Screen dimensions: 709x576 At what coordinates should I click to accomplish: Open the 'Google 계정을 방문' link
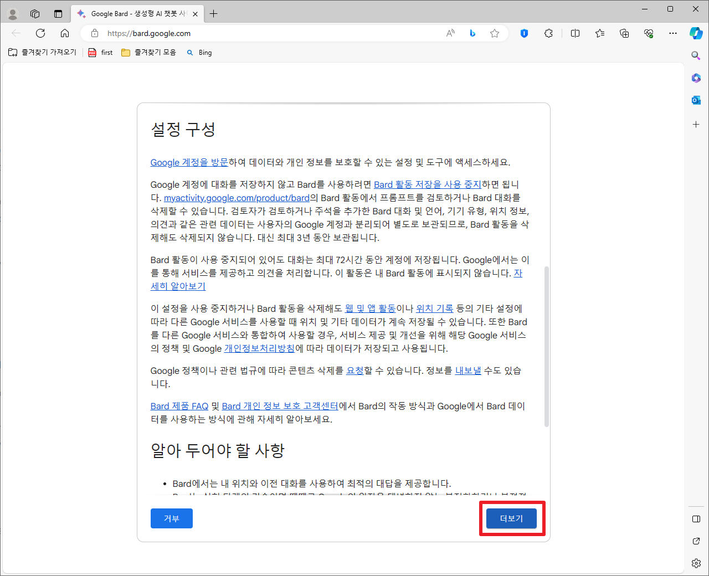pos(189,162)
